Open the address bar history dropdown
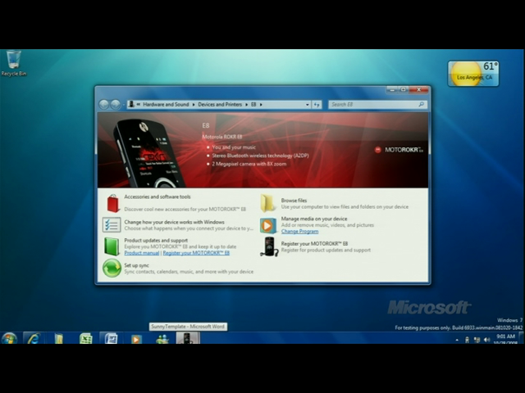Screen dimensions: 525x393 tap(307, 104)
